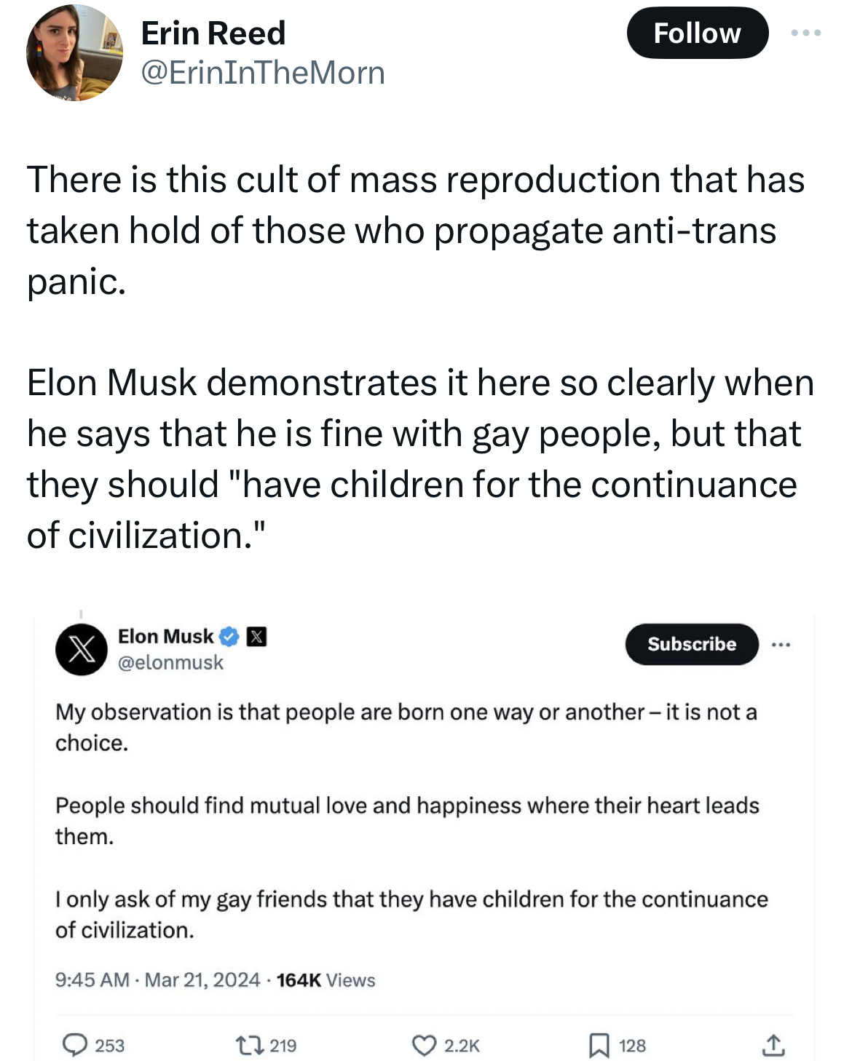The image size is (852, 1061).
Task: Open the @elonmusk handle link
Action: [x=170, y=663]
